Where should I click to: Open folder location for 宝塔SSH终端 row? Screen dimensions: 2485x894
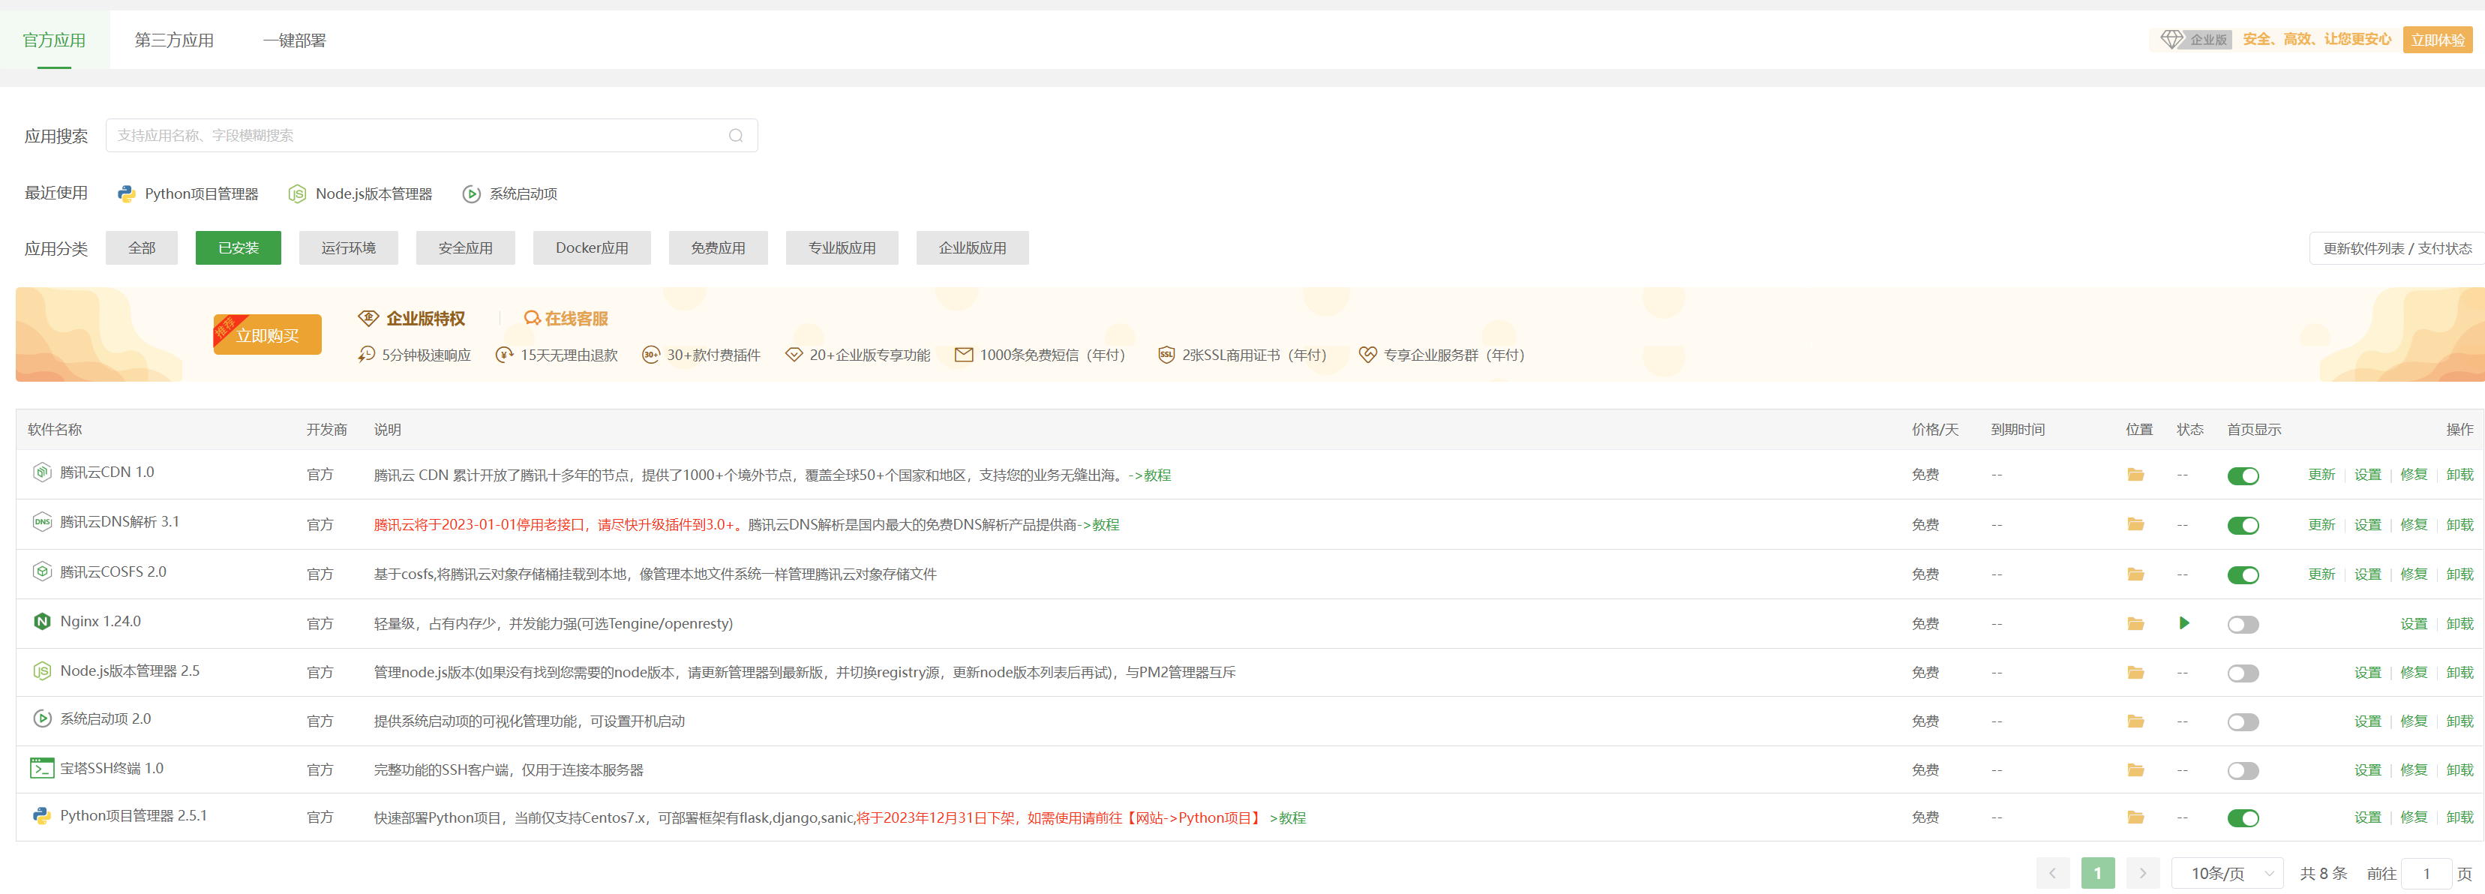tap(2135, 770)
